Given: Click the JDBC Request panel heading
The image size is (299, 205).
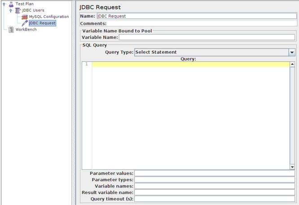Looking at the screenshot, I should click(x=100, y=7).
